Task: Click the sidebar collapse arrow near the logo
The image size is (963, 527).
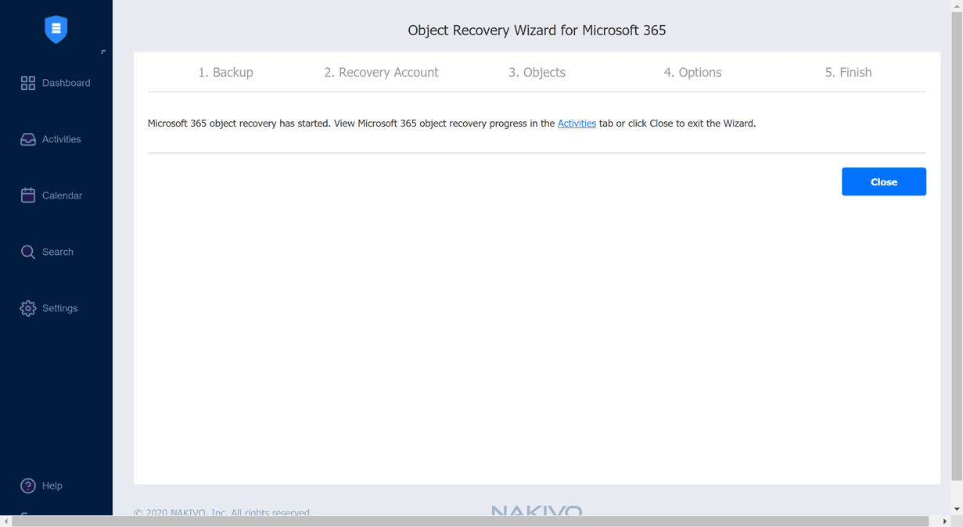Action: coord(102,52)
